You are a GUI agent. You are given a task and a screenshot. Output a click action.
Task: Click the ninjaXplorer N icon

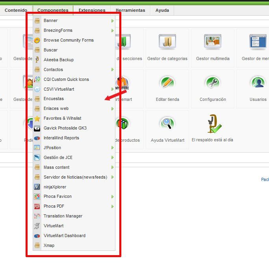coord(37,187)
